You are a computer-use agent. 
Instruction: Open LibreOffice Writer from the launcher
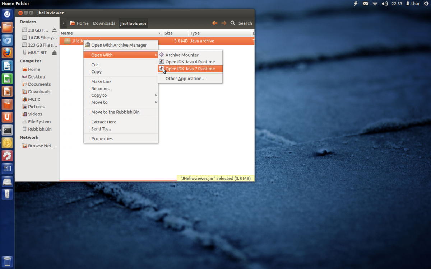click(x=8, y=66)
